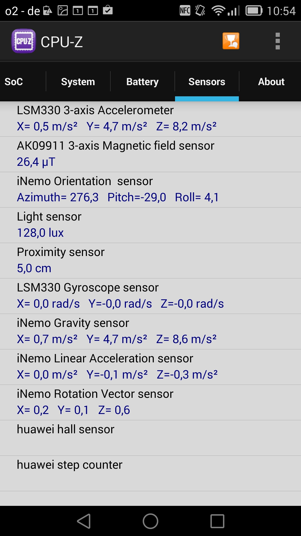Tap the Proximity sensor entry

pos(151,260)
